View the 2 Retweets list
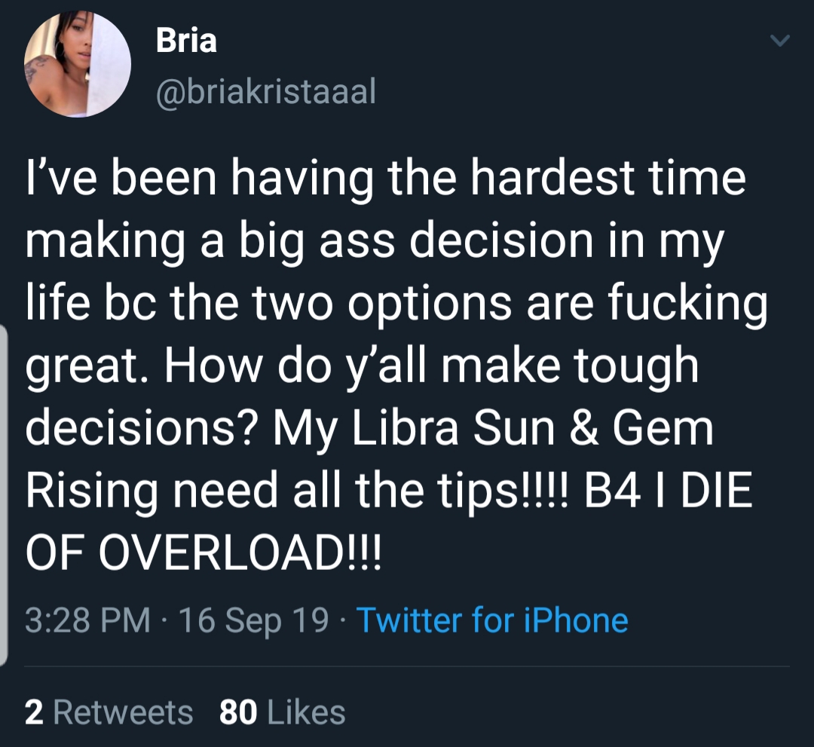This screenshot has height=747, width=814. 109,712
